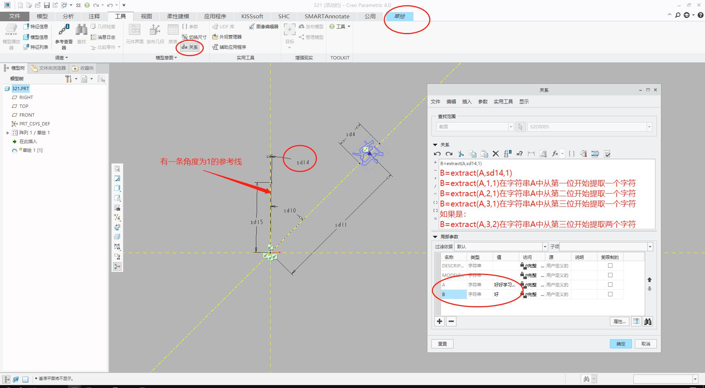The width and height of the screenshot is (705, 388).
Task: Expand 调查 group dropdown
Action: 61,58
